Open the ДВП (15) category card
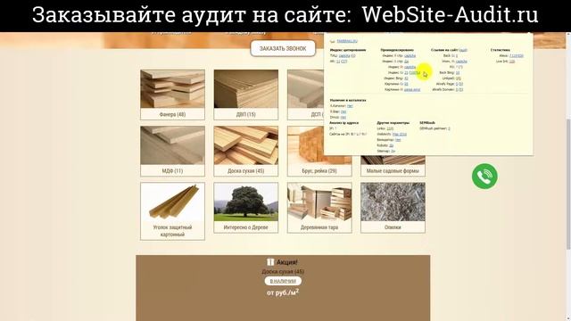 tap(246, 95)
